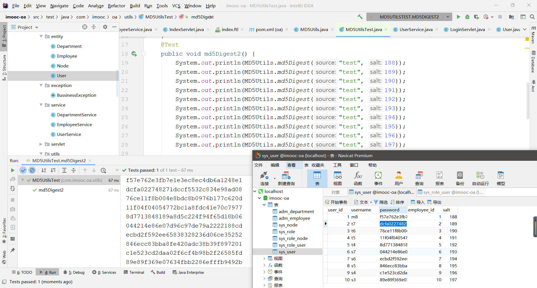Expand the servlet folder

[x=41, y=144]
